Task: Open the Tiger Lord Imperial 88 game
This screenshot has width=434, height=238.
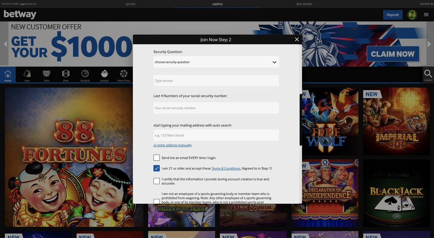Action: [x=397, y=121]
